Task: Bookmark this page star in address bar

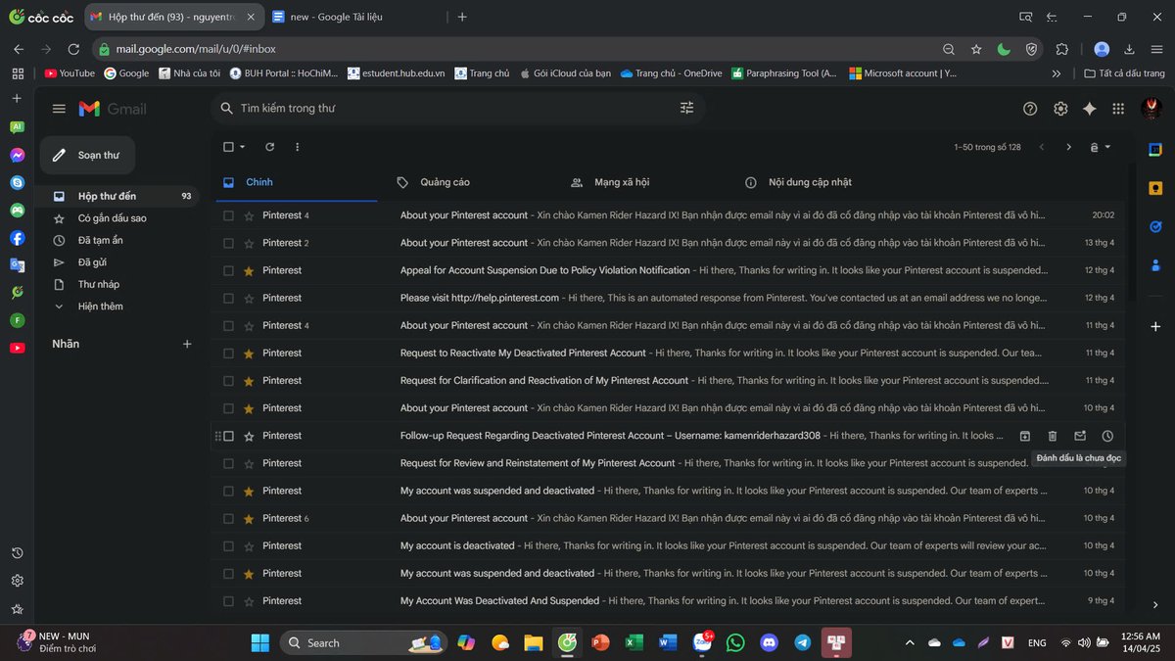Action: click(976, 49)
